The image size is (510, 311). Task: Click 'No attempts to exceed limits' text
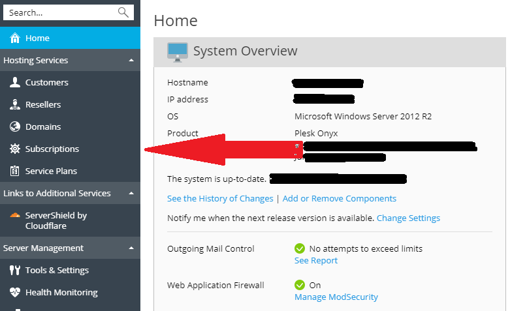click(x=366, y=248)
